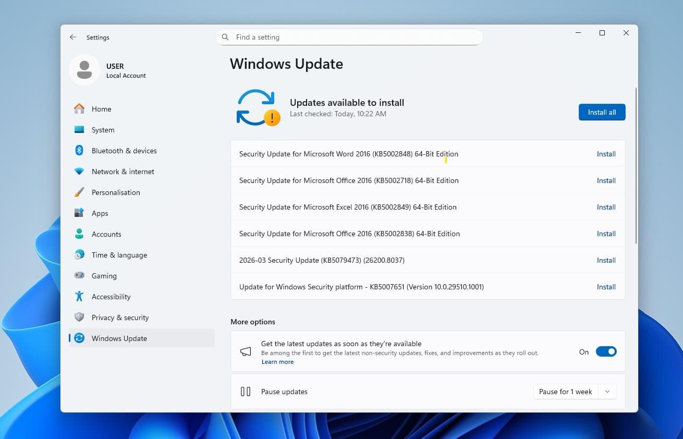The width and height of the screenshot is (683, 439).
Task: Go to Time & language settings
Action: [x=119, y=255]
